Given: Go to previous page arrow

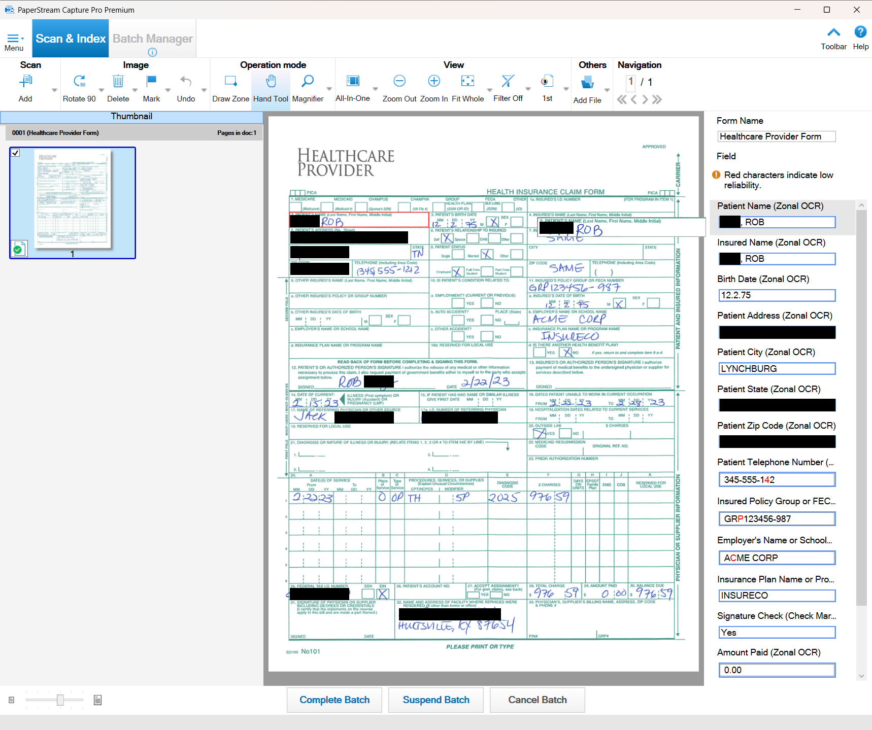Looking at the screenshot, I should 633,99.
